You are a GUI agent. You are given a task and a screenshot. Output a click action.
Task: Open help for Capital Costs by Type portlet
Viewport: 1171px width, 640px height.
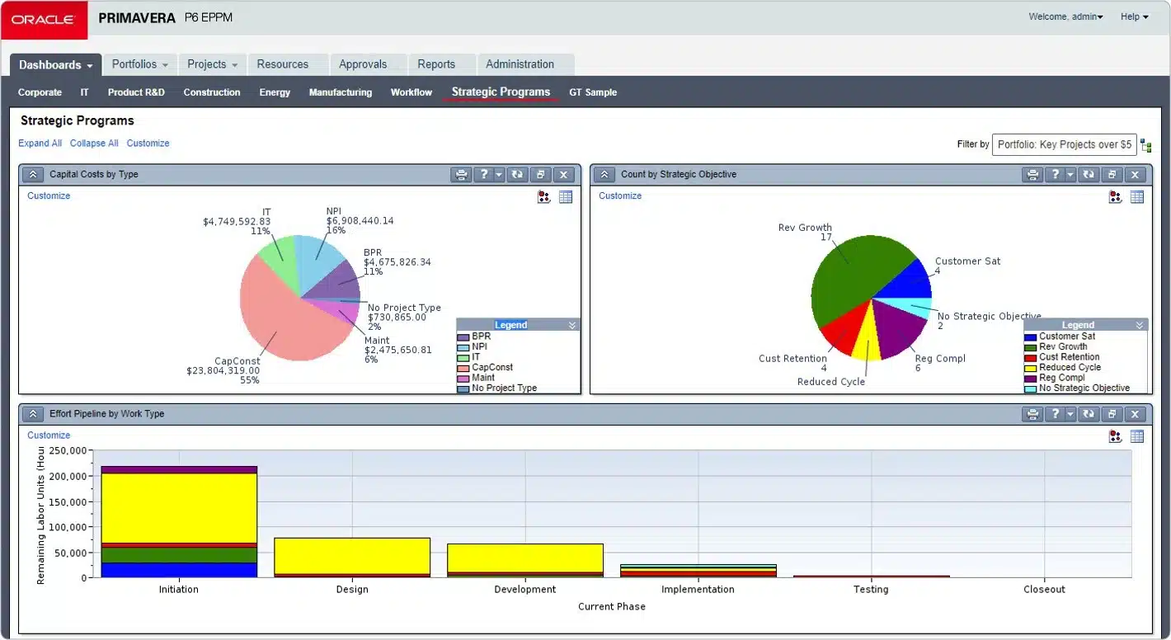click(x=485, y=175)
